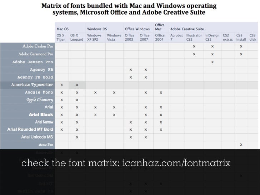Screen dimensions: 260x195
Task: Click the Arial Black Office 2004 mark
Action: tap(161, 115)
